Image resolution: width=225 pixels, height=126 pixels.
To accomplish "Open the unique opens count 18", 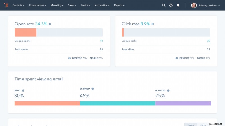I will coord(101,41).
